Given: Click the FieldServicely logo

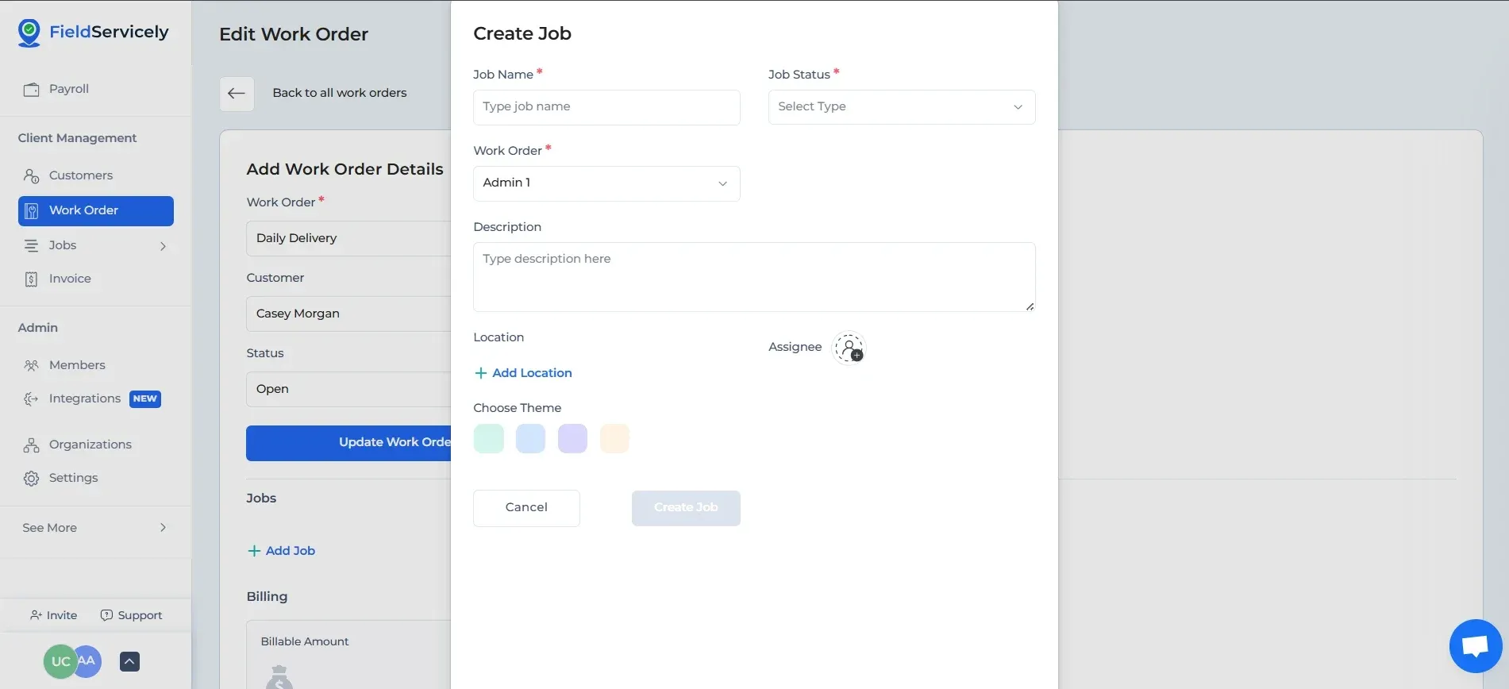Looking at the screenshot, I should point(94,33).
